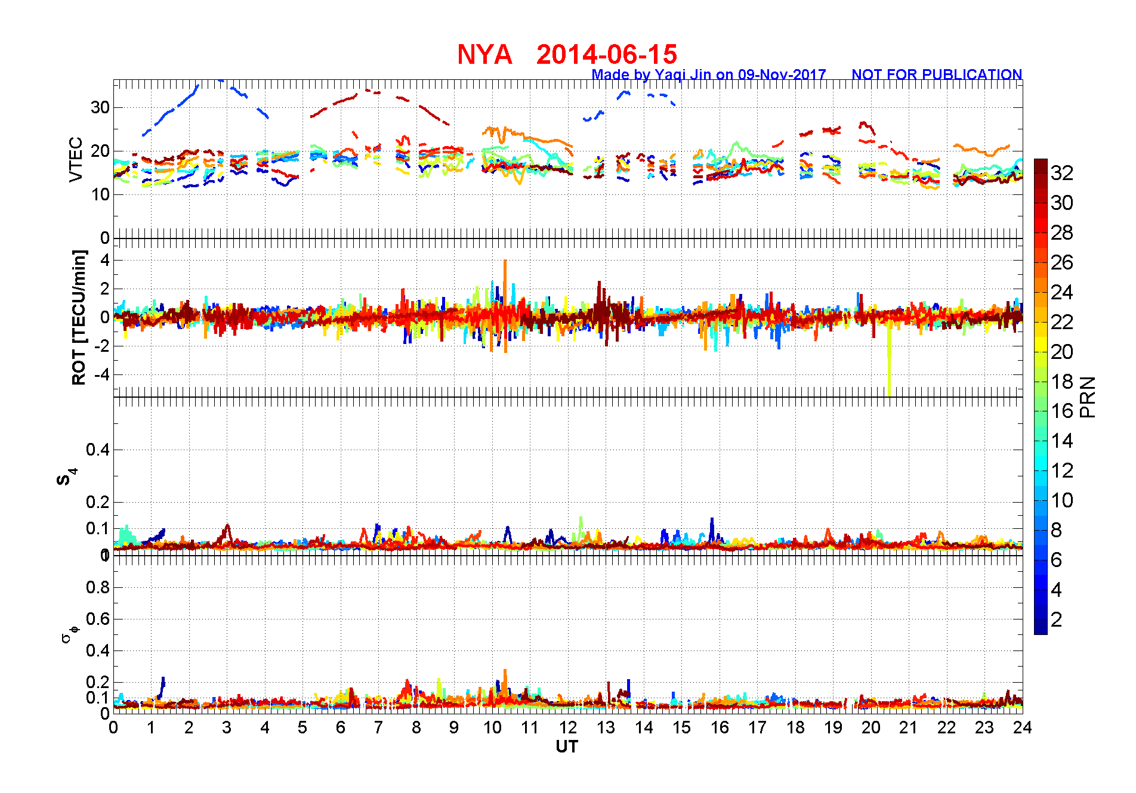The image size is (1136, 793).
Task: Click inside the S4 plot panel
Action: [568, 476]
